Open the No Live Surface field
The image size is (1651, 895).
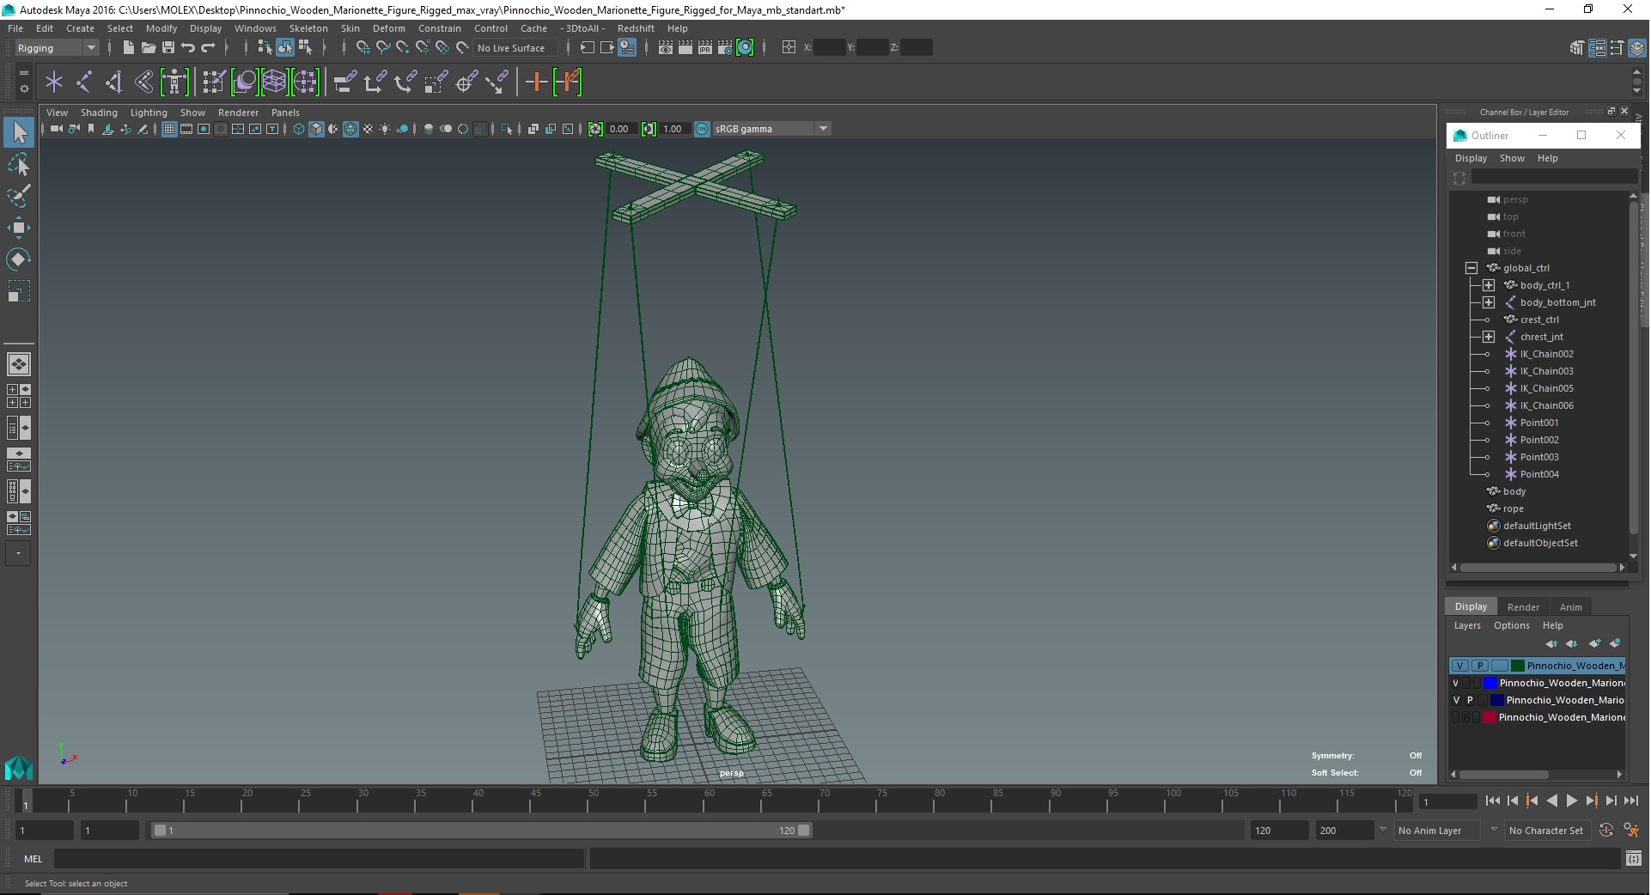point(515,48)
